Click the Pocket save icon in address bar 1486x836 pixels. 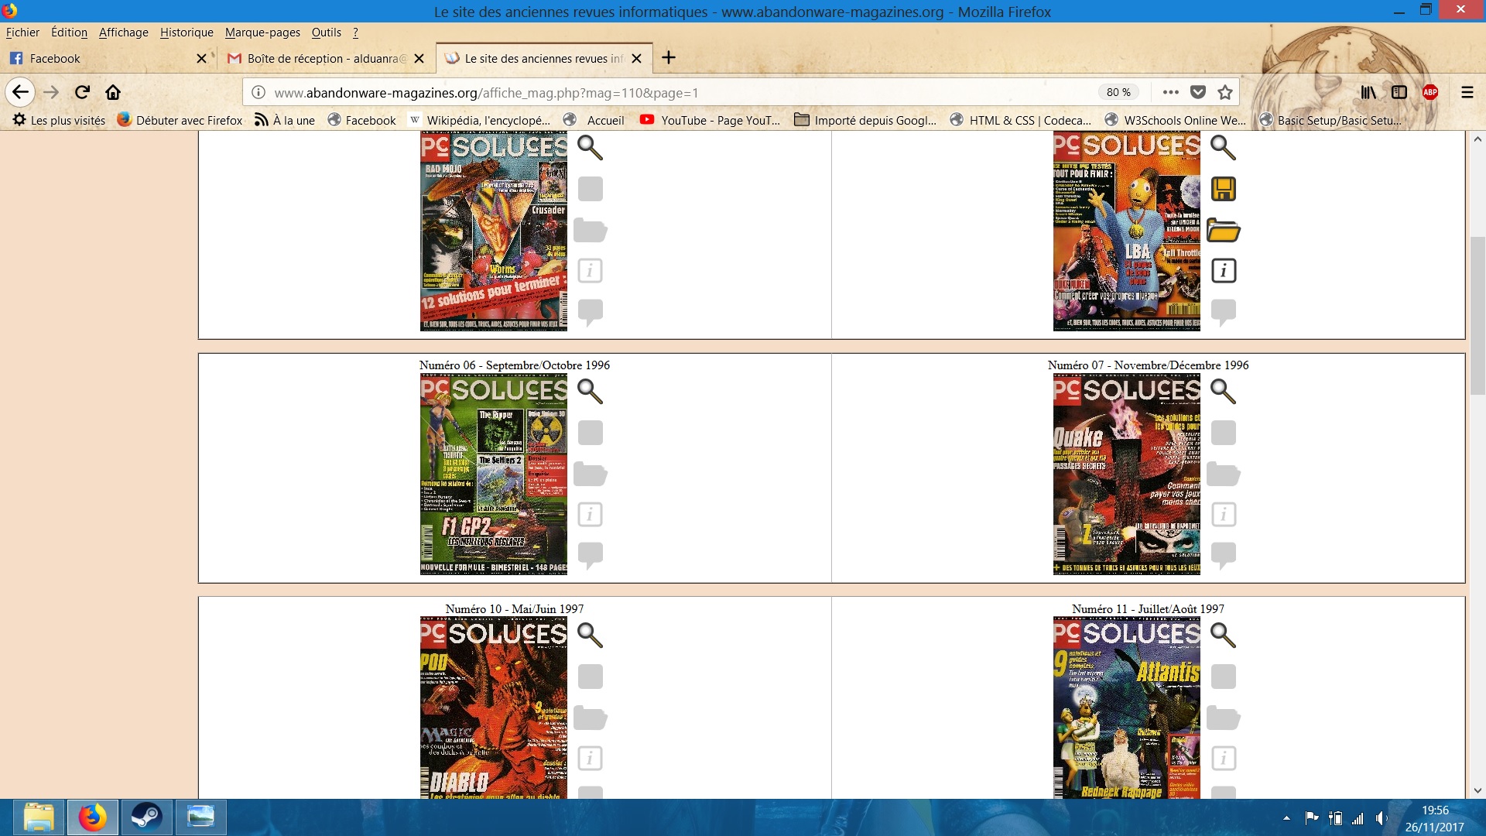[x=1197, y=92]
